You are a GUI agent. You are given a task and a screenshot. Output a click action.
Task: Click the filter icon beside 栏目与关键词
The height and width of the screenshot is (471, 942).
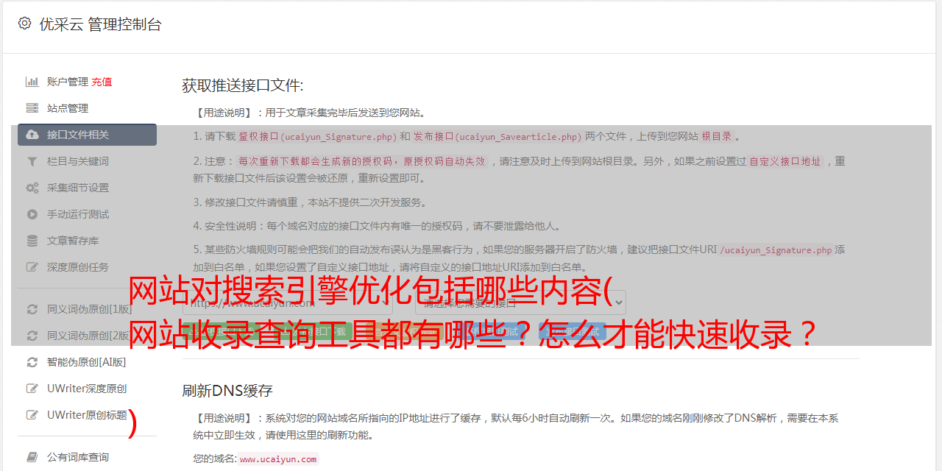pyautogui.click(x=32, y=161)
